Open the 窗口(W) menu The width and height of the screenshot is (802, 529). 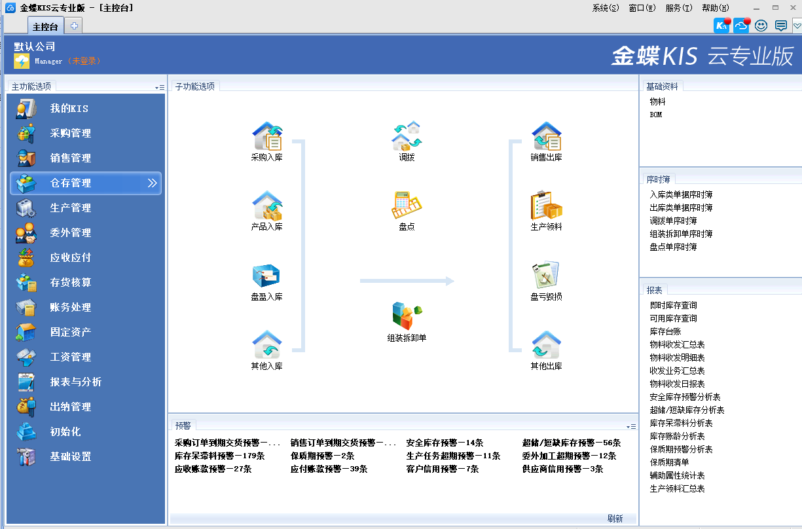(x=642, y=8)
